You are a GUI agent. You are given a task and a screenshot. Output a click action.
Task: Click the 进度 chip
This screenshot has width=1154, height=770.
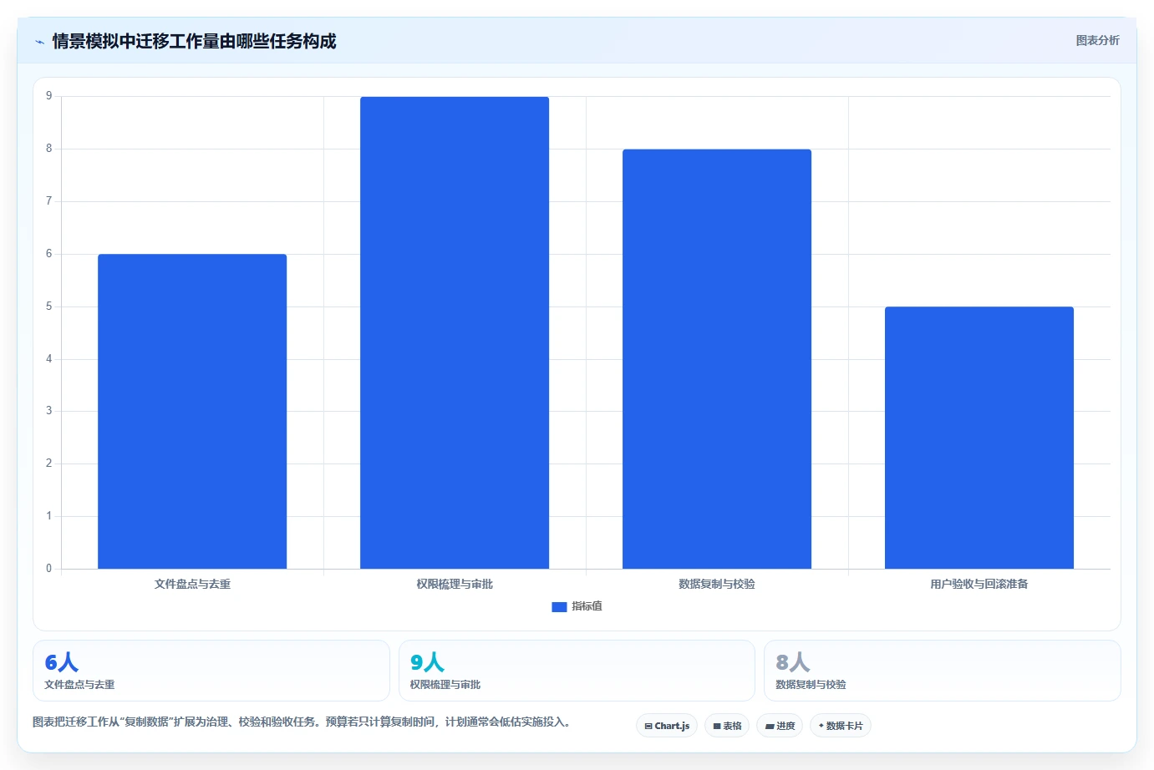780,726
